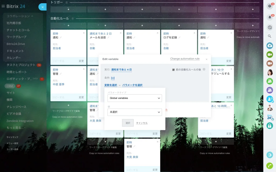
Task: Click the 選択 button in the parameter popup
Action: coord(128,123)
